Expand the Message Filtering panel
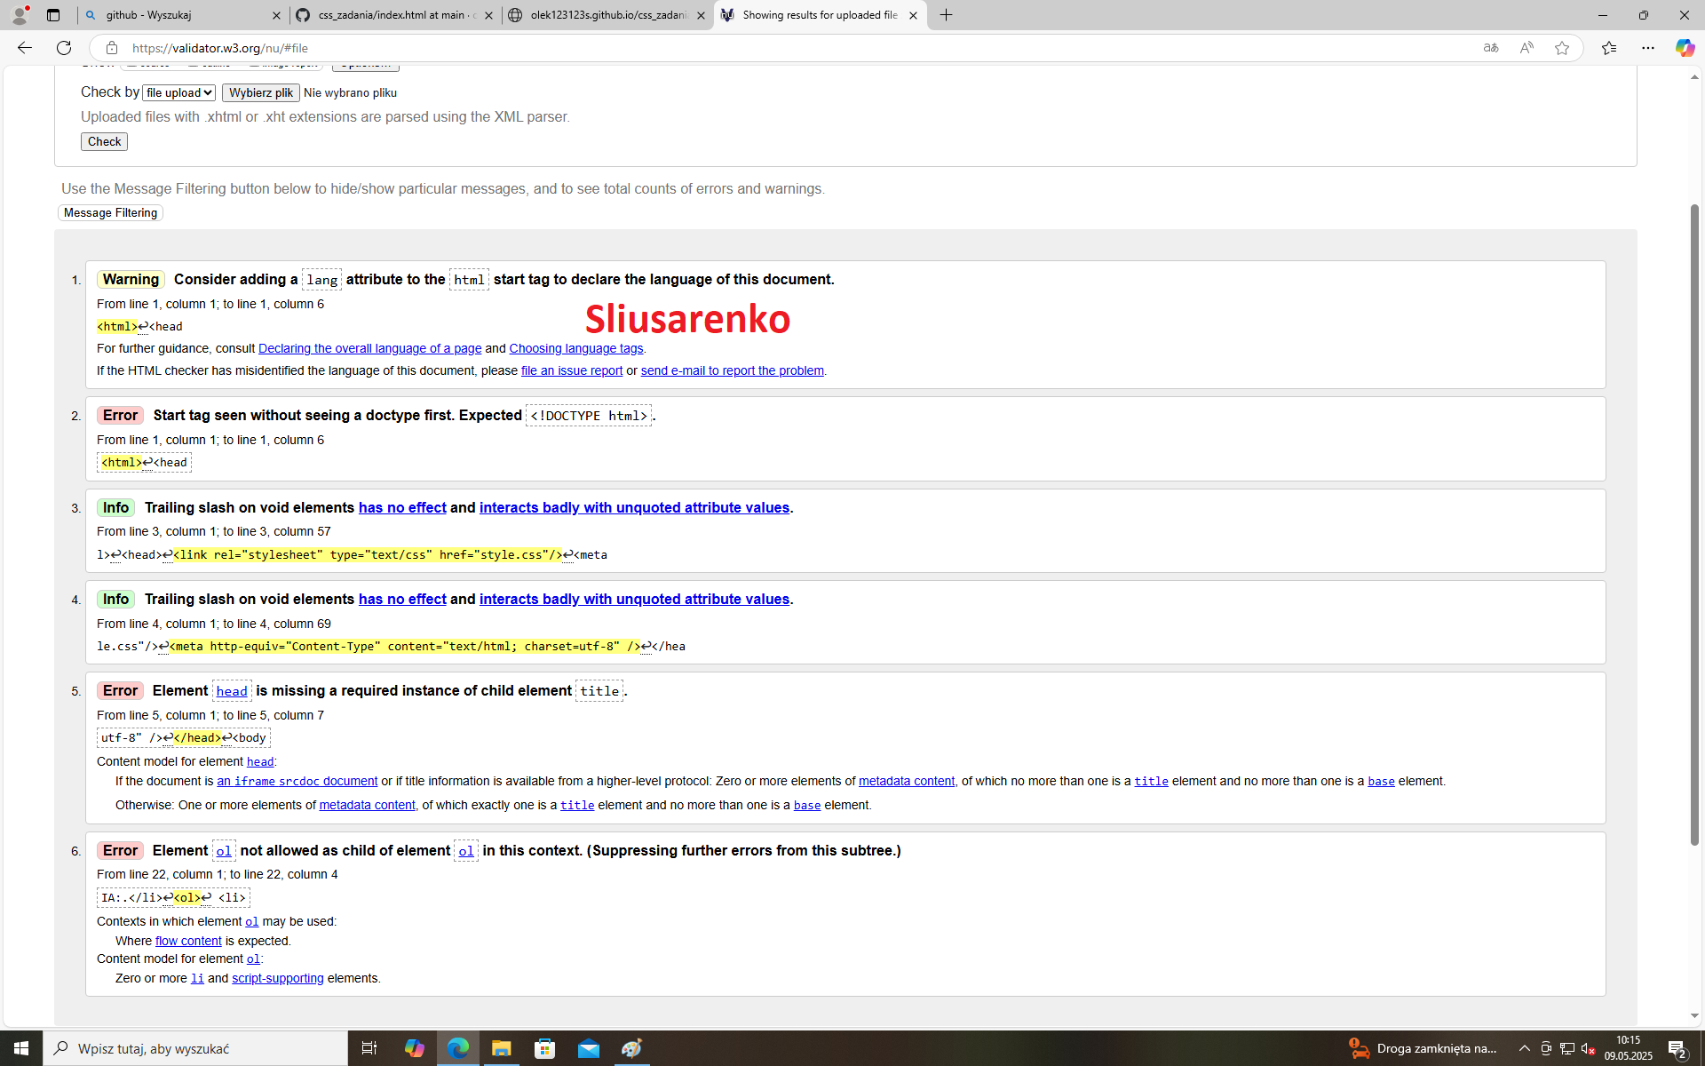The height and width of the screenshot is (1066, 1705). (x=110, y=213)
